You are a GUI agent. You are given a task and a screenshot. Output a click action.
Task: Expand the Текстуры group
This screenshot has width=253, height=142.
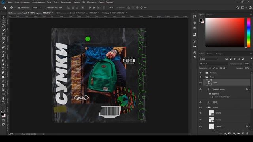[x=204, y=73]
